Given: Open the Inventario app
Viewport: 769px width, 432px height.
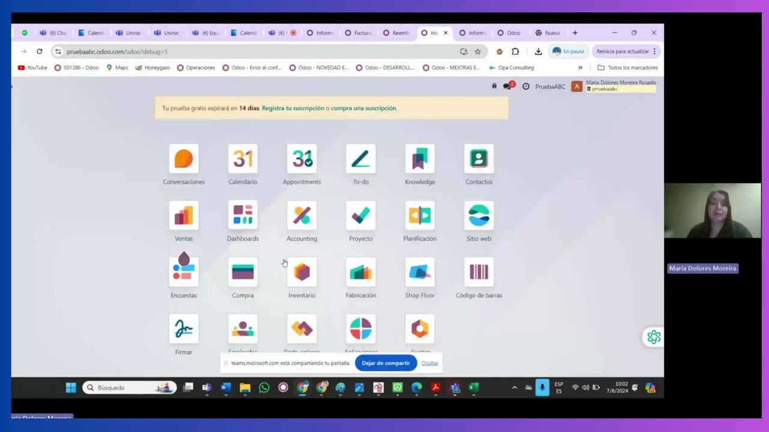Looking at the screenshot, I should pos(302,272).
